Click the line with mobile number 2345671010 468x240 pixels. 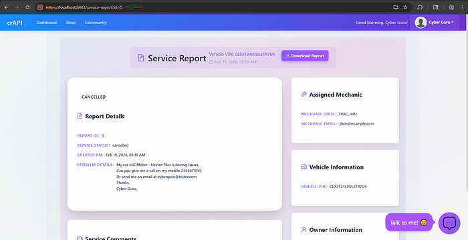159,171
